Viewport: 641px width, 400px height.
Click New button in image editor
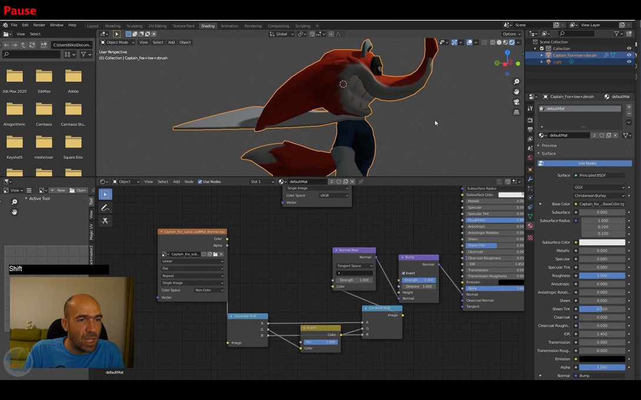(58, 190)
